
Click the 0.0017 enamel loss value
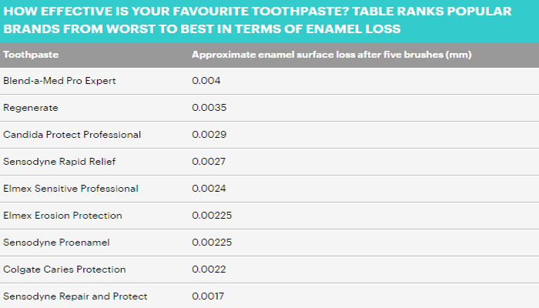pyautogui.click(x=208, y=296)
